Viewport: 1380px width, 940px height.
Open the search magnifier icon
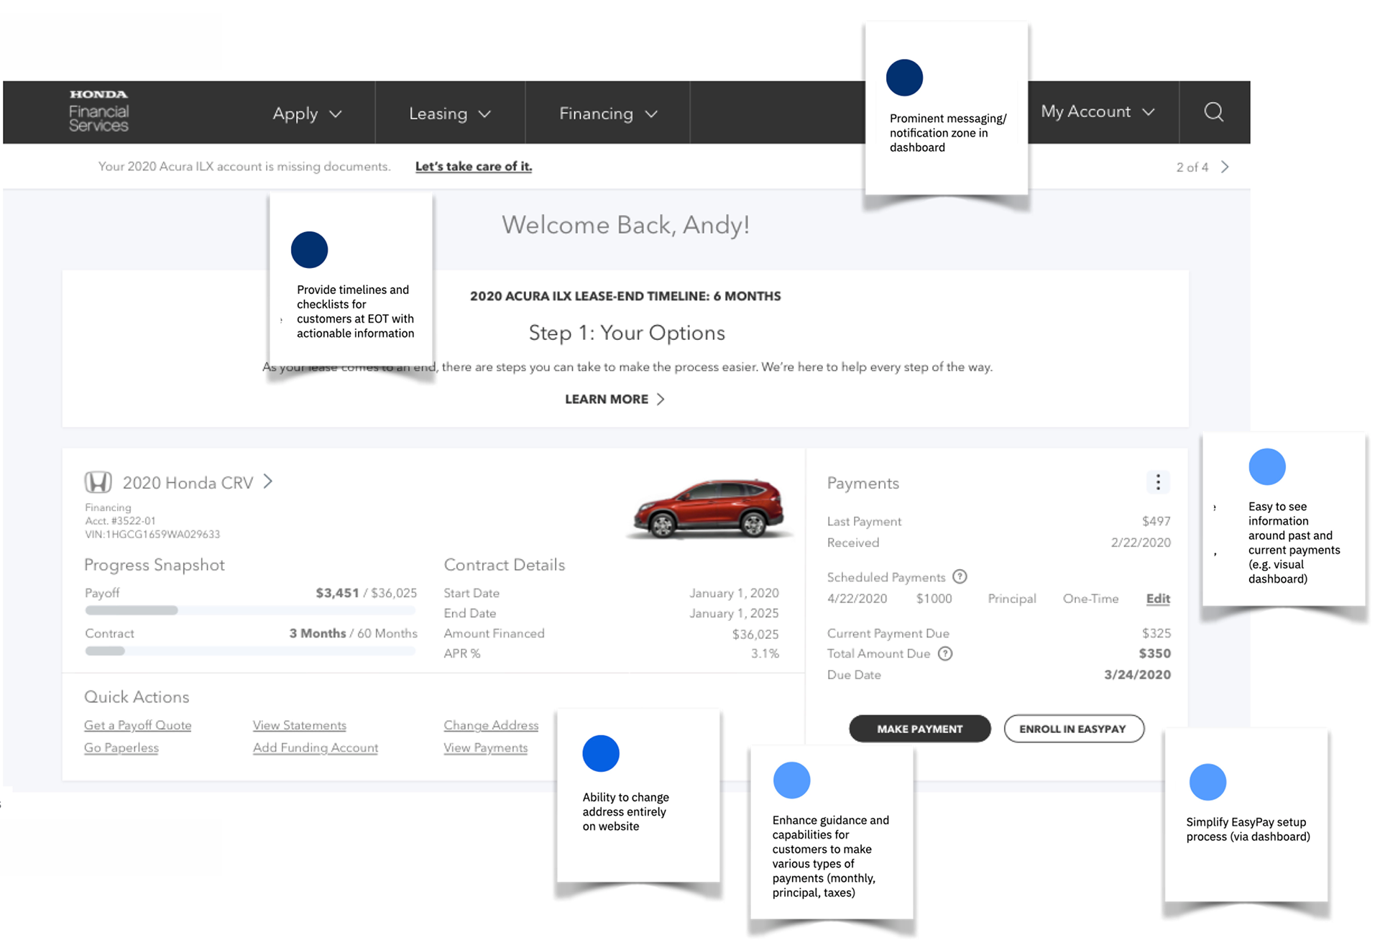[1214, 111]
